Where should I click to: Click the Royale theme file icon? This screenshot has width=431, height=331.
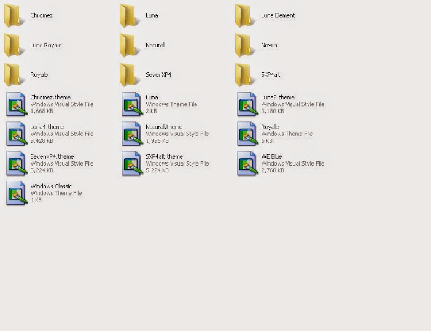coord(247,134)
